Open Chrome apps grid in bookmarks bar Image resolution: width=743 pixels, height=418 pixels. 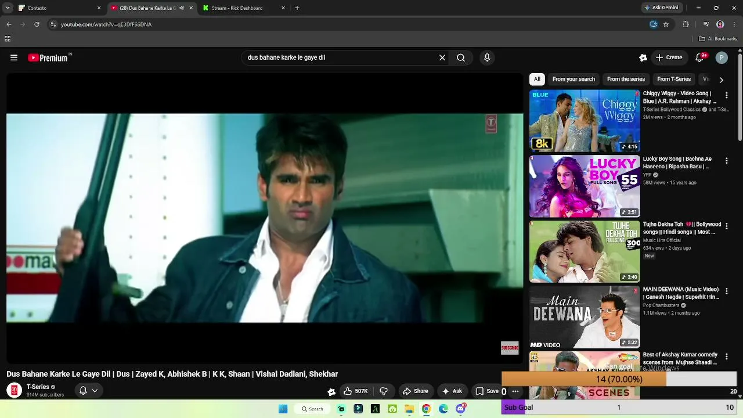click(8, 39)
